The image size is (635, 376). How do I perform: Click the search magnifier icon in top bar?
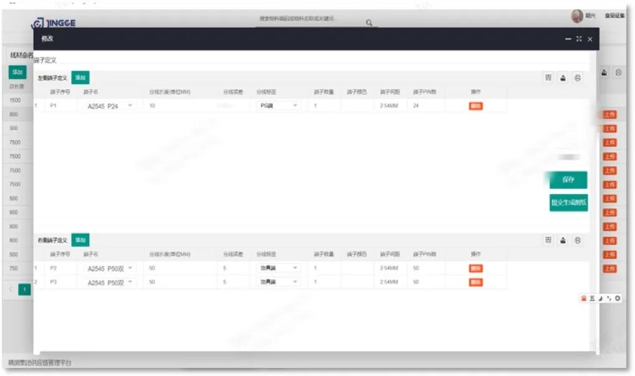coord(369,22)
